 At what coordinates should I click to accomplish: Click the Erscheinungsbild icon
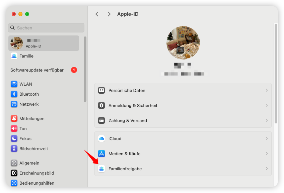pyautogui.click(x=14, y=173)
